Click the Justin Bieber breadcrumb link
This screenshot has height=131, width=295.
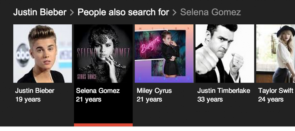coord(40,12)
